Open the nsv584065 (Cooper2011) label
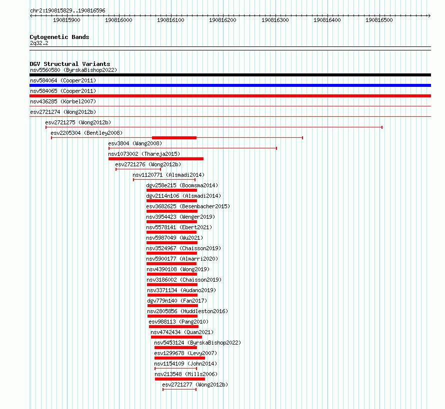Image resolution: width=445 pixels, height=409 pixels. click(63, 91)
